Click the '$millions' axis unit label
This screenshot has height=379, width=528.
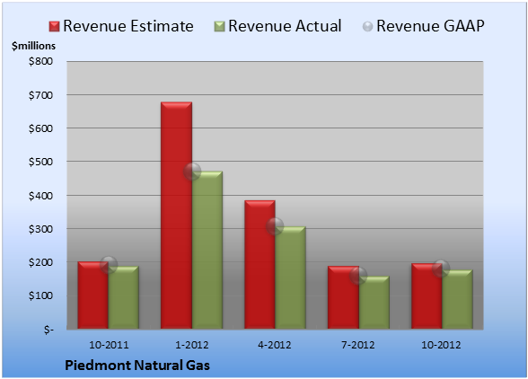pyautogui.click(x=34, y=46)
